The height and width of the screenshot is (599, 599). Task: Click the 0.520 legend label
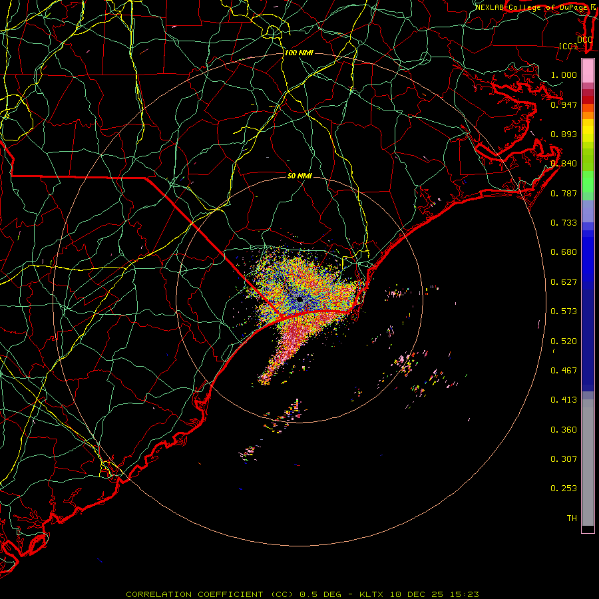coord(564,341)
